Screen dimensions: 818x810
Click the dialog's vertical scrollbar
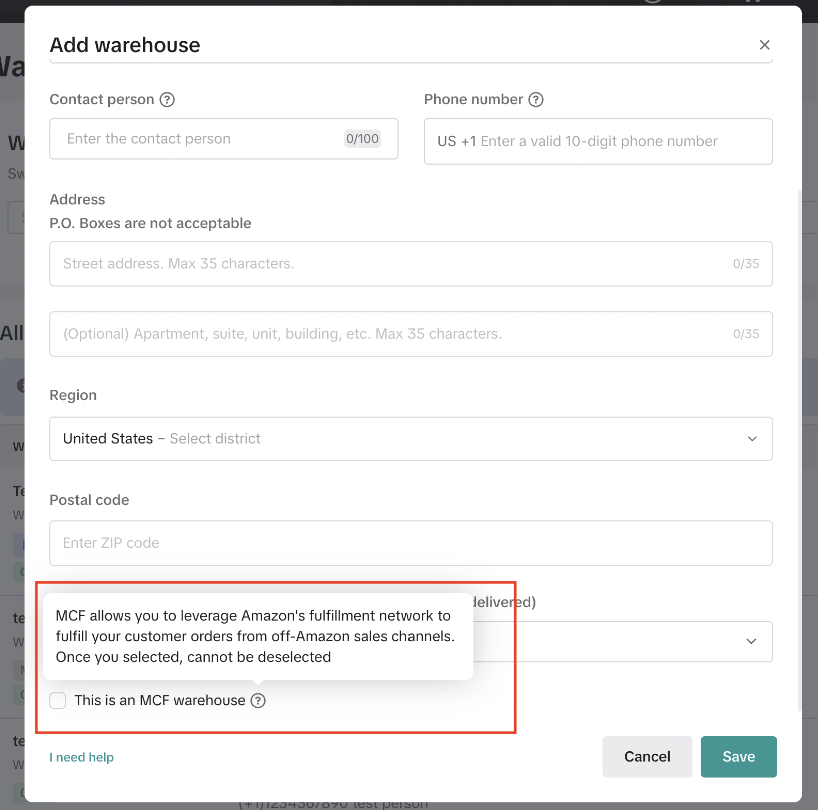point(799,451)
